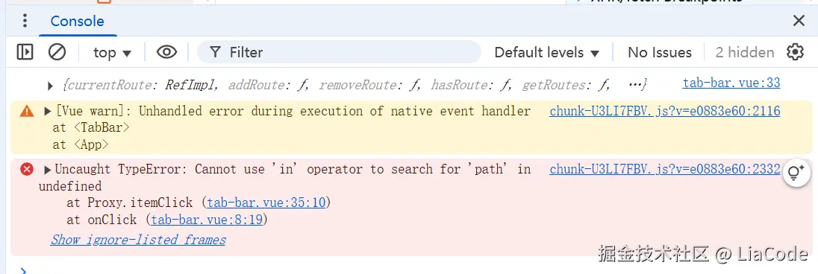This screenshot has height=274, width=818.
Task: Open live expression eye icon
Action: pyautogui.click(x=167, y=52)
